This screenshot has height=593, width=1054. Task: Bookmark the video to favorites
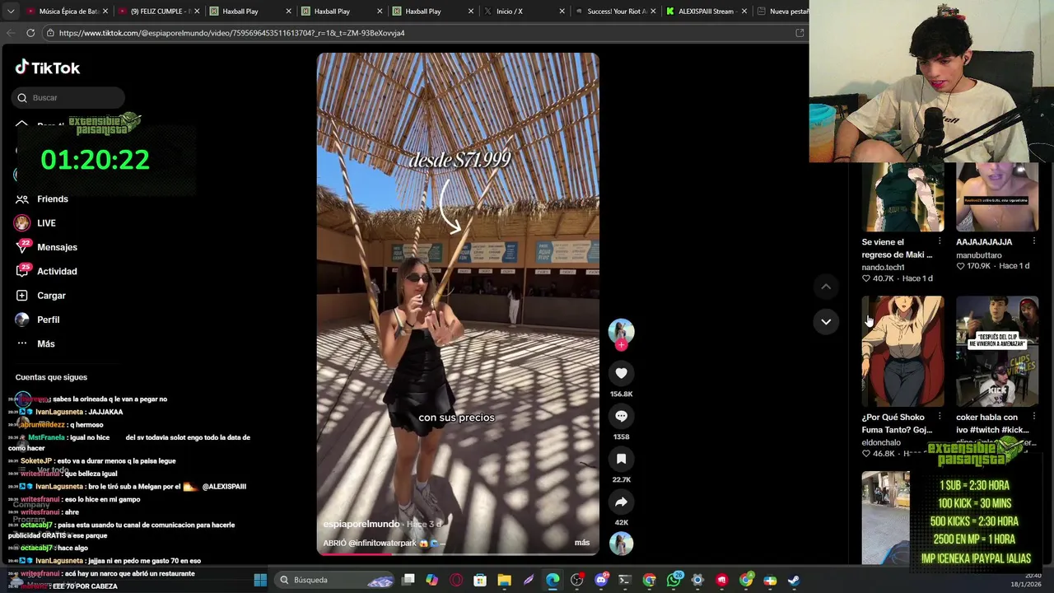click(621, 459)
